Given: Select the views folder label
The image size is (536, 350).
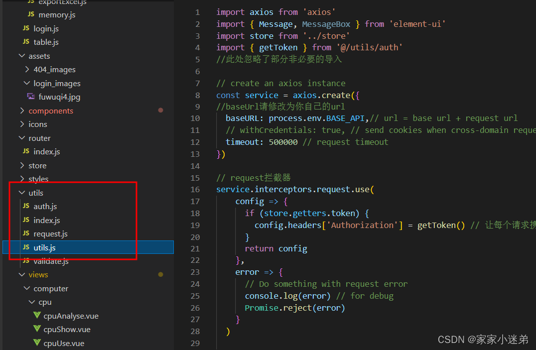Looking at the screenshot, I should pyautogui.click(x=38, y=275).
